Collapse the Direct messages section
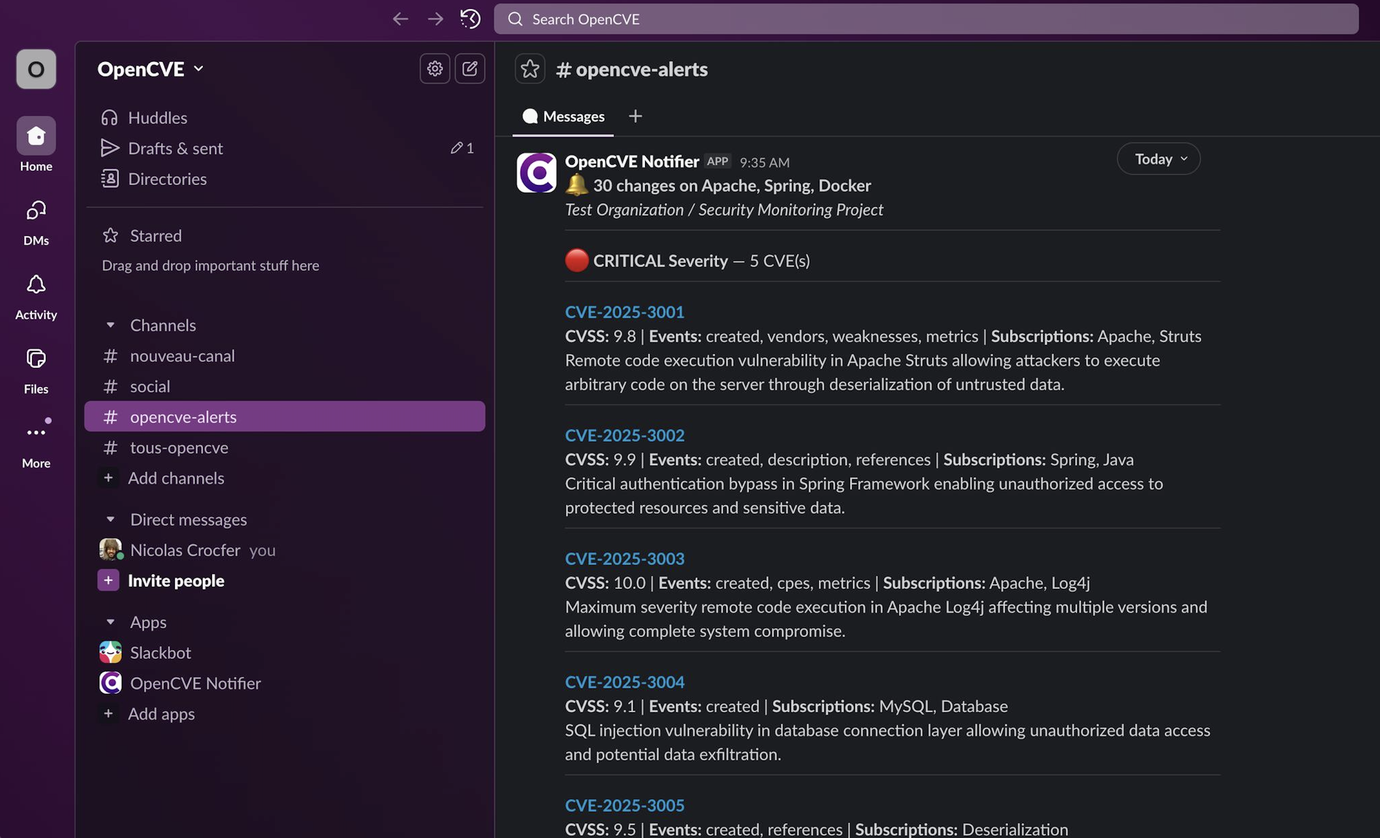1380x838 pixels. [110, 520]
